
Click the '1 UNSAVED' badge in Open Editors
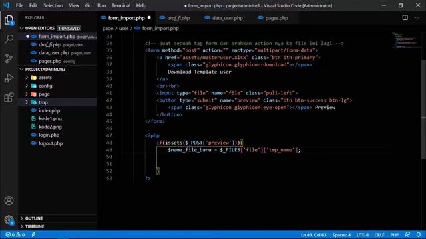tap(69, 28)
